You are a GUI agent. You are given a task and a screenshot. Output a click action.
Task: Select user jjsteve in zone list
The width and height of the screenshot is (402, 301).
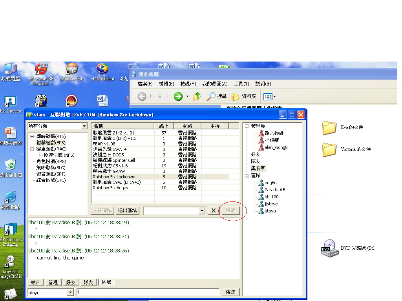[268, 204]
